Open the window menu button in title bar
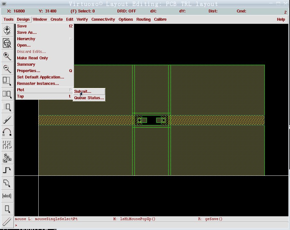This screenshot has height=230, width=290. [4, 4]
